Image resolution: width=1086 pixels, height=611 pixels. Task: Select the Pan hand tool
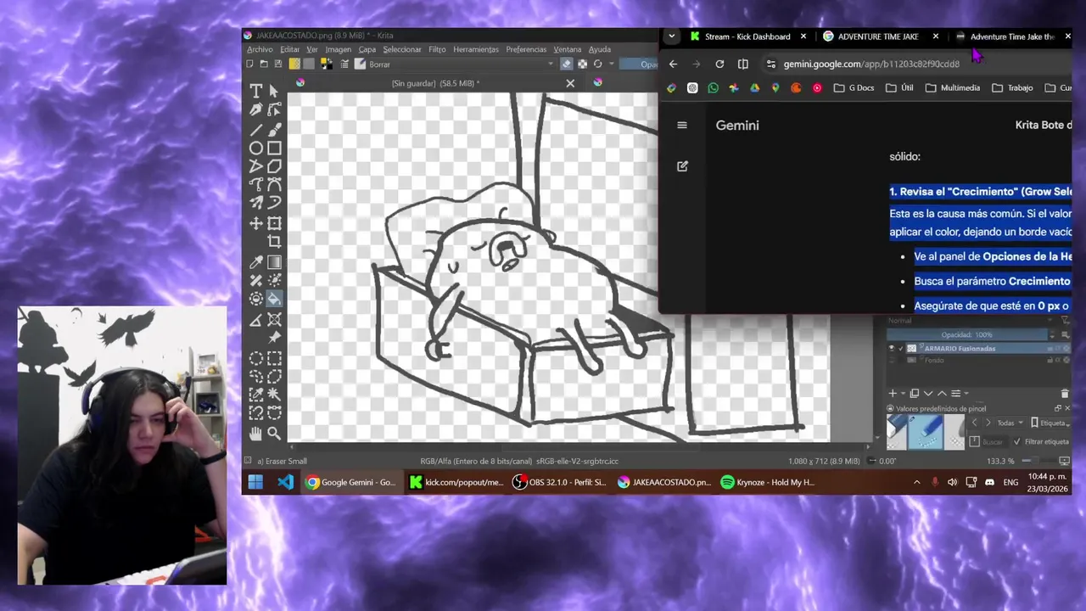tap(255, 434)
